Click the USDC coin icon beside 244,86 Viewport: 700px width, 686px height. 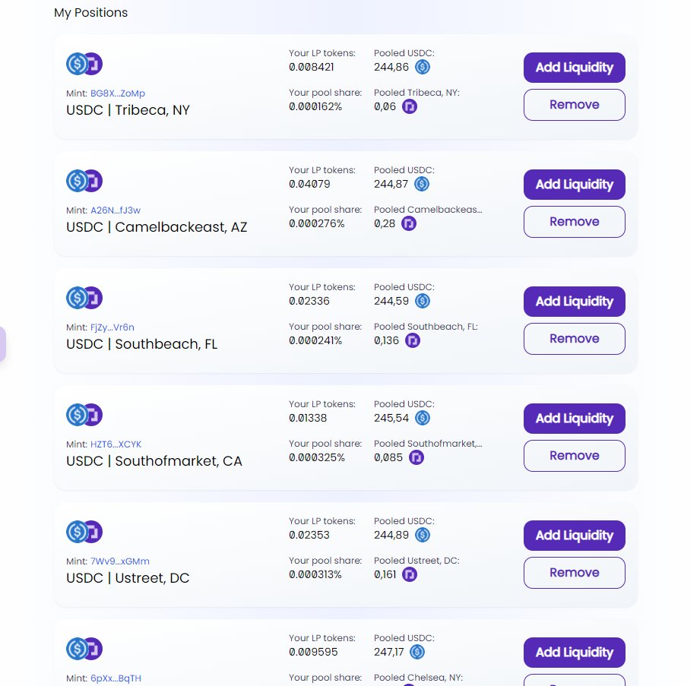point(423,67)
